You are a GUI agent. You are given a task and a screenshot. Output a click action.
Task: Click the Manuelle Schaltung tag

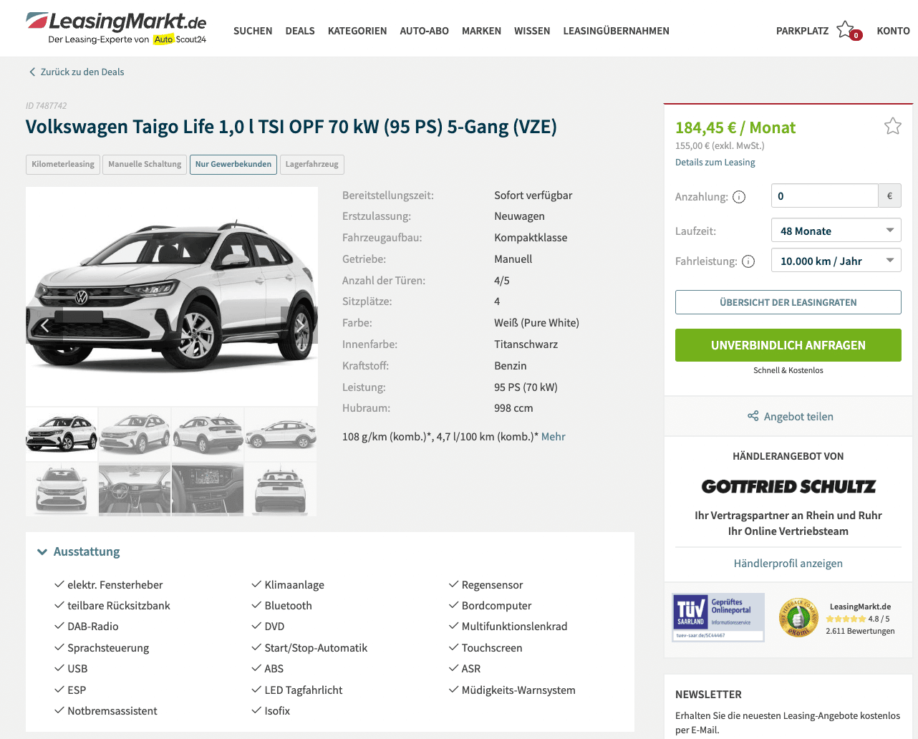tap(145, 165)
